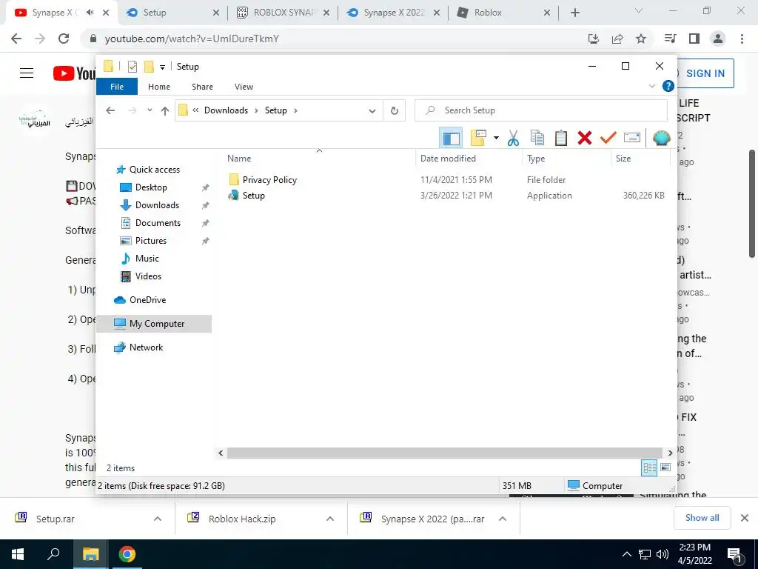Screen dimensions: 758x569
Task: Toggle the preview pane layout icon
Action: click(451, 139)
